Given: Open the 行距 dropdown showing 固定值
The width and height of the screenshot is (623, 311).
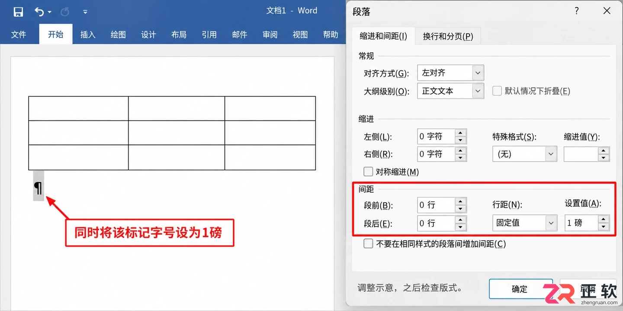Looking at the screenshot, I should (x=525, y=223).
